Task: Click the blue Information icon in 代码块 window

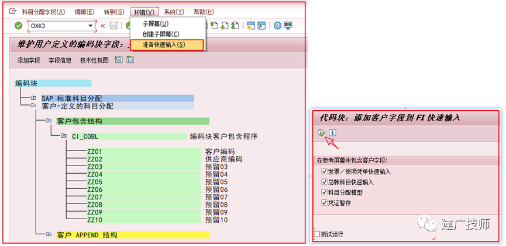Action: pyautogui.click(x=332, y=132)
